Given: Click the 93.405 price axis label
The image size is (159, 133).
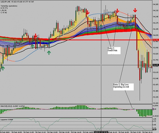Looking at the screenshot, I should (x=156, y=91).
